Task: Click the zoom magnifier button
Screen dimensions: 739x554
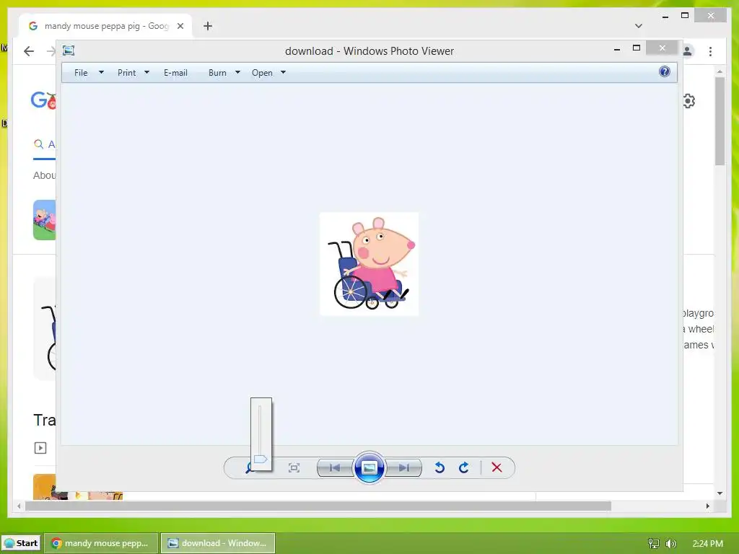Action: click(249, 468)
